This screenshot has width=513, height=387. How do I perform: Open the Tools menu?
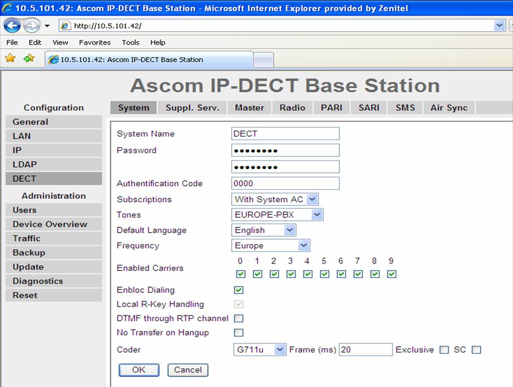[130, 43]
